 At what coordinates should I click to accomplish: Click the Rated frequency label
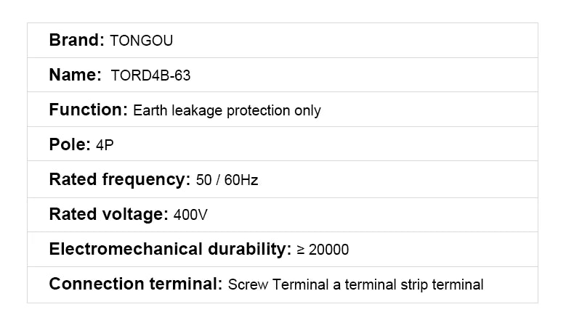[119, 180]
